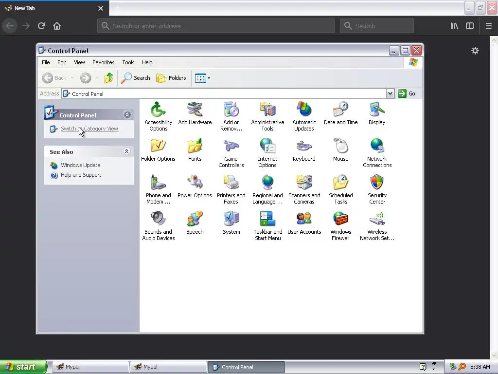The width and height of the screenshot is (498, 374).
Task: Open New Tab settings gear
Action: pos(475,51)
